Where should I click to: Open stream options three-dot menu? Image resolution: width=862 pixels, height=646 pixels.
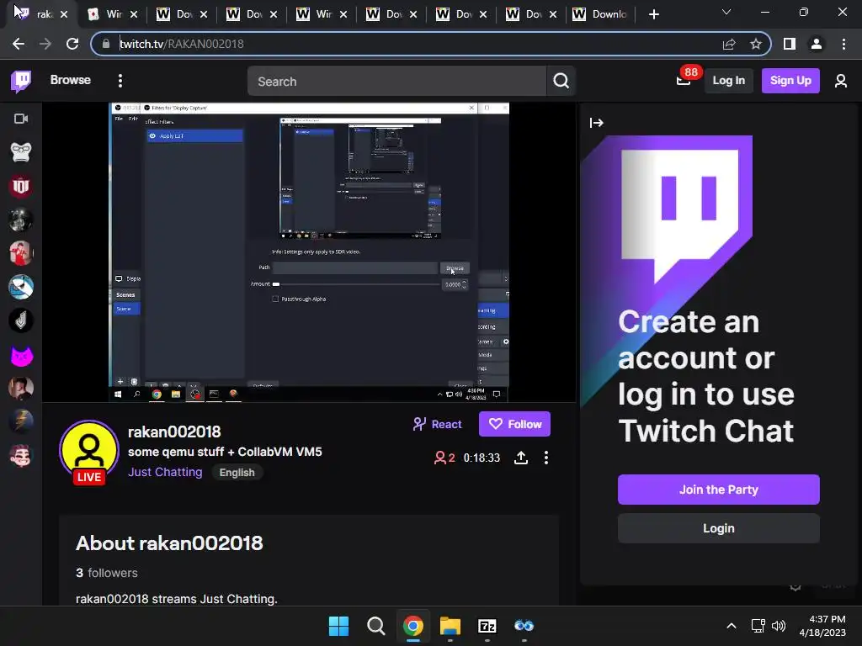pos(545,458)
